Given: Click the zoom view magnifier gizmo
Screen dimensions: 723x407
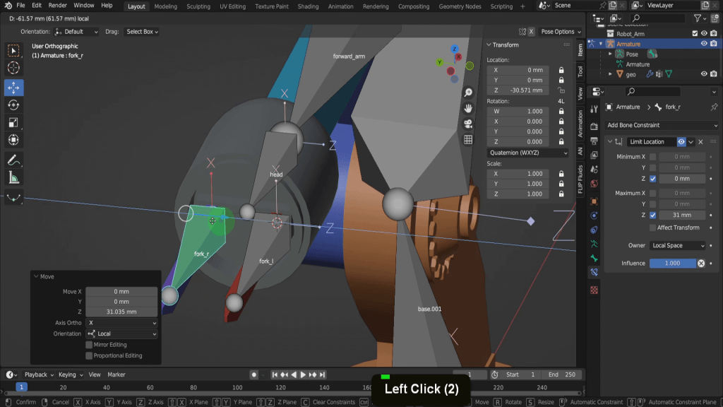Looking at the screenshot, I should coord(468,93).
